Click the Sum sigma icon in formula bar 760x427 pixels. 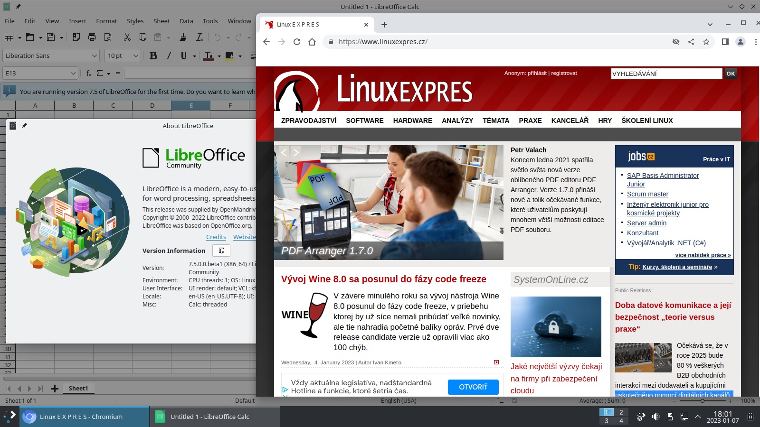(100, 73)
